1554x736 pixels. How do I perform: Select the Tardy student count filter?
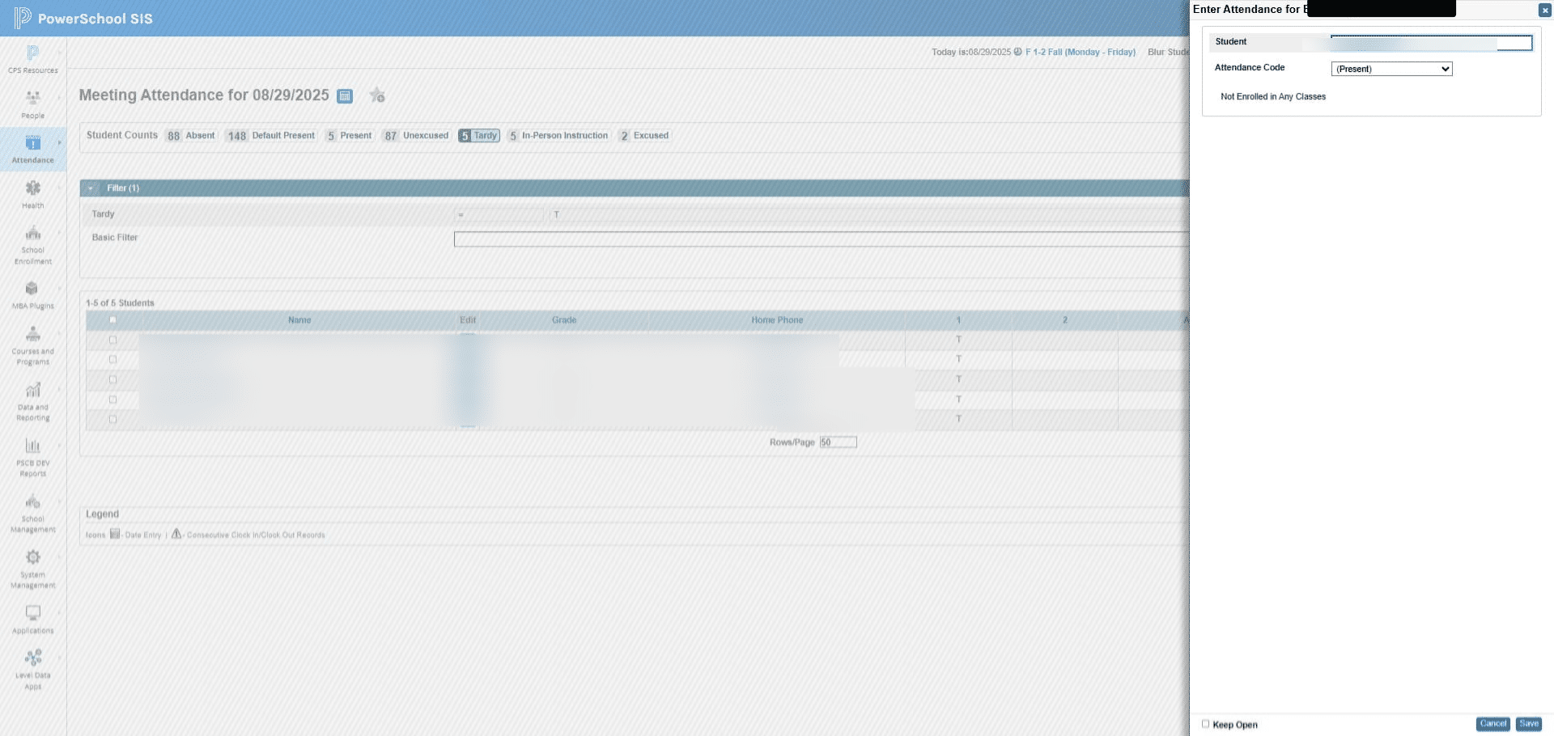[x=479, y=136]
